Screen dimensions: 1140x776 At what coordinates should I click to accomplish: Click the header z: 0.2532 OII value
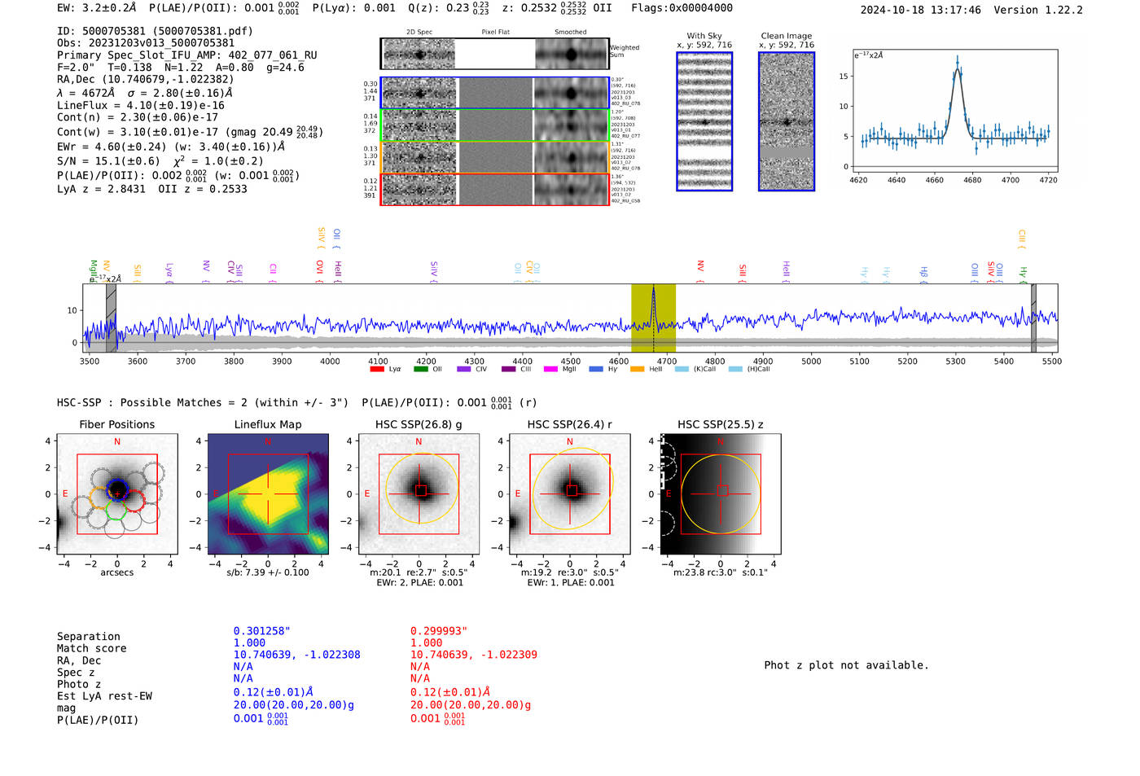click(557, 8)
